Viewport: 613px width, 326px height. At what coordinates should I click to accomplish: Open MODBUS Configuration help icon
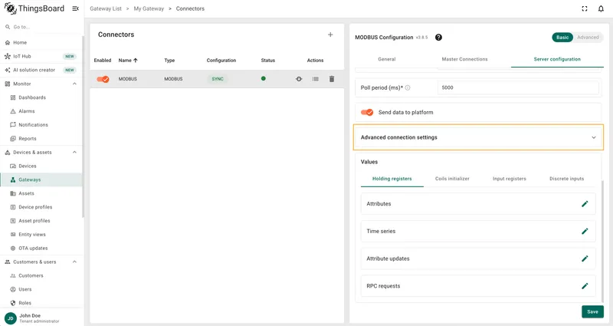(438, 37)
